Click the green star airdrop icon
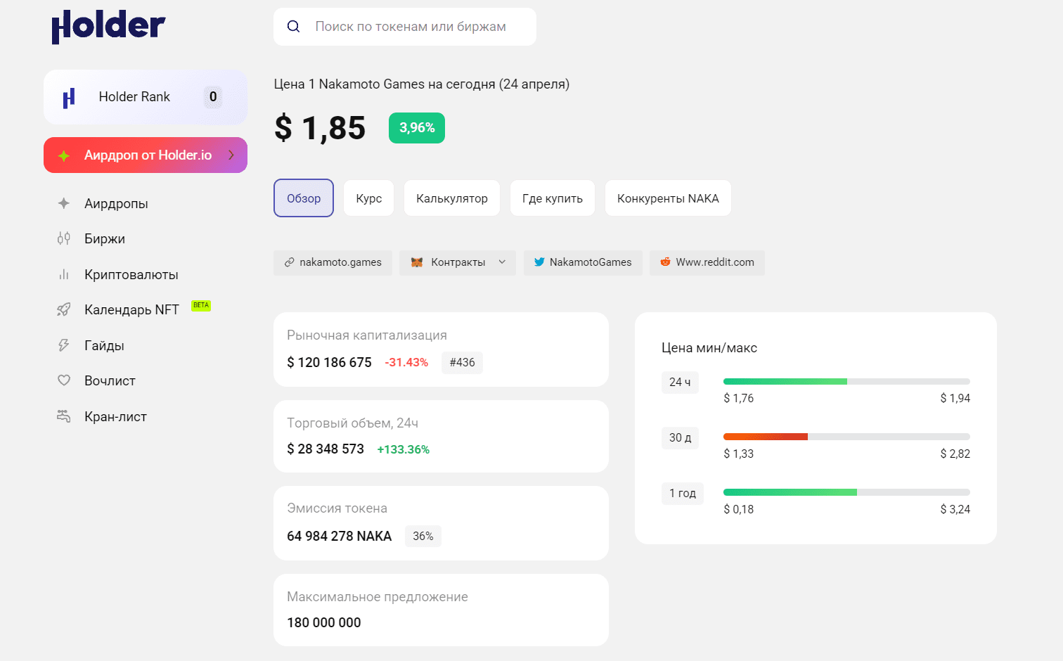The image size is (1063, 661). pyautogui.click(x=63, y=155)
